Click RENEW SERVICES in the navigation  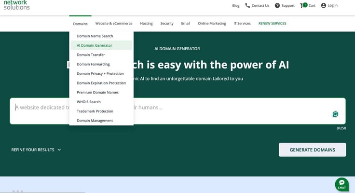272,23
